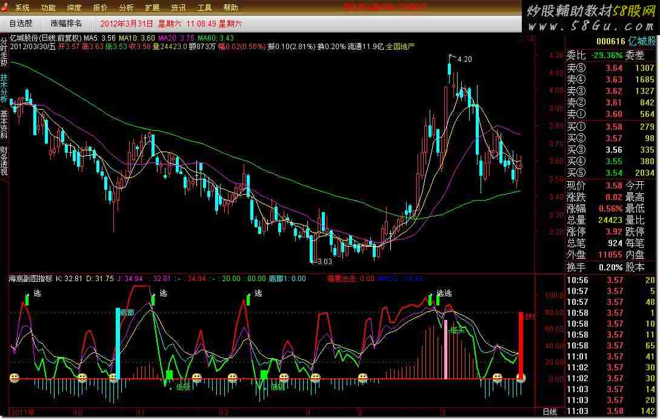The width and height of the screenshot is (660, 420).
Task: Click the 换手 0.20% field
Action: point(595,267)
